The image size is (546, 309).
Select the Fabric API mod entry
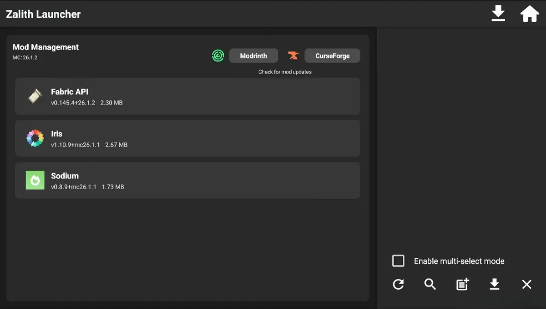(x=187, y=96)
